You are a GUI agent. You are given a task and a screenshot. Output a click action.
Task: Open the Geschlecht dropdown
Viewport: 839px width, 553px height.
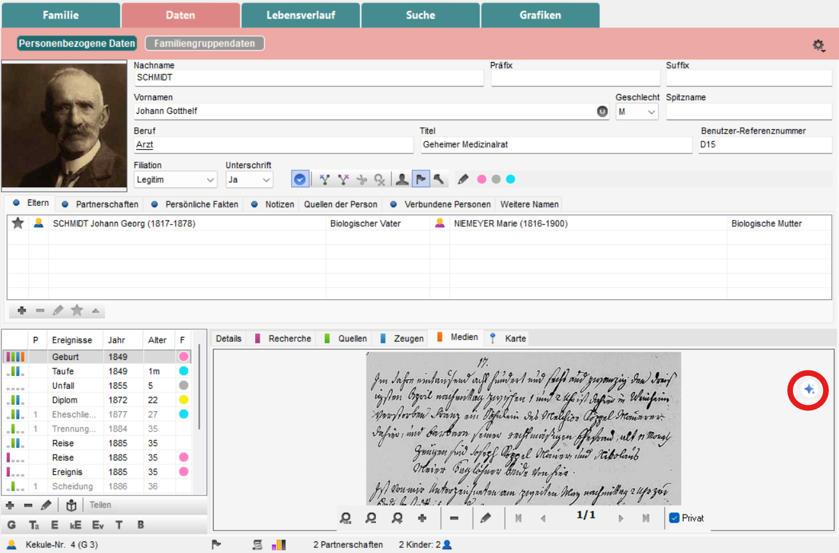[x=637, y=112]
